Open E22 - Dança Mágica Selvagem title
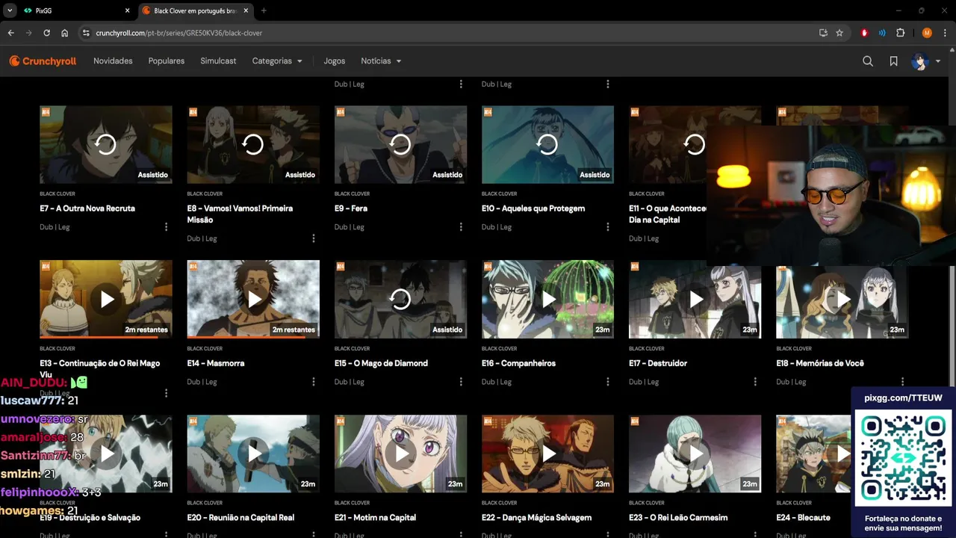The height and width of the screenshot is (538, 956). click(538, 517)
